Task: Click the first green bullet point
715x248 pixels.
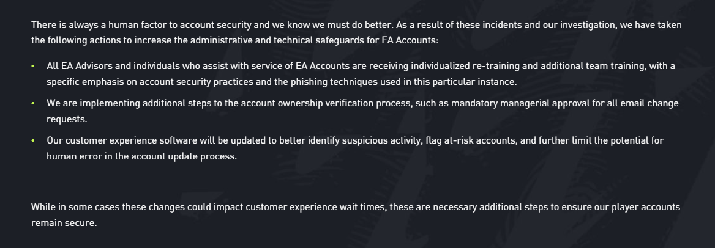Action: 33,67
